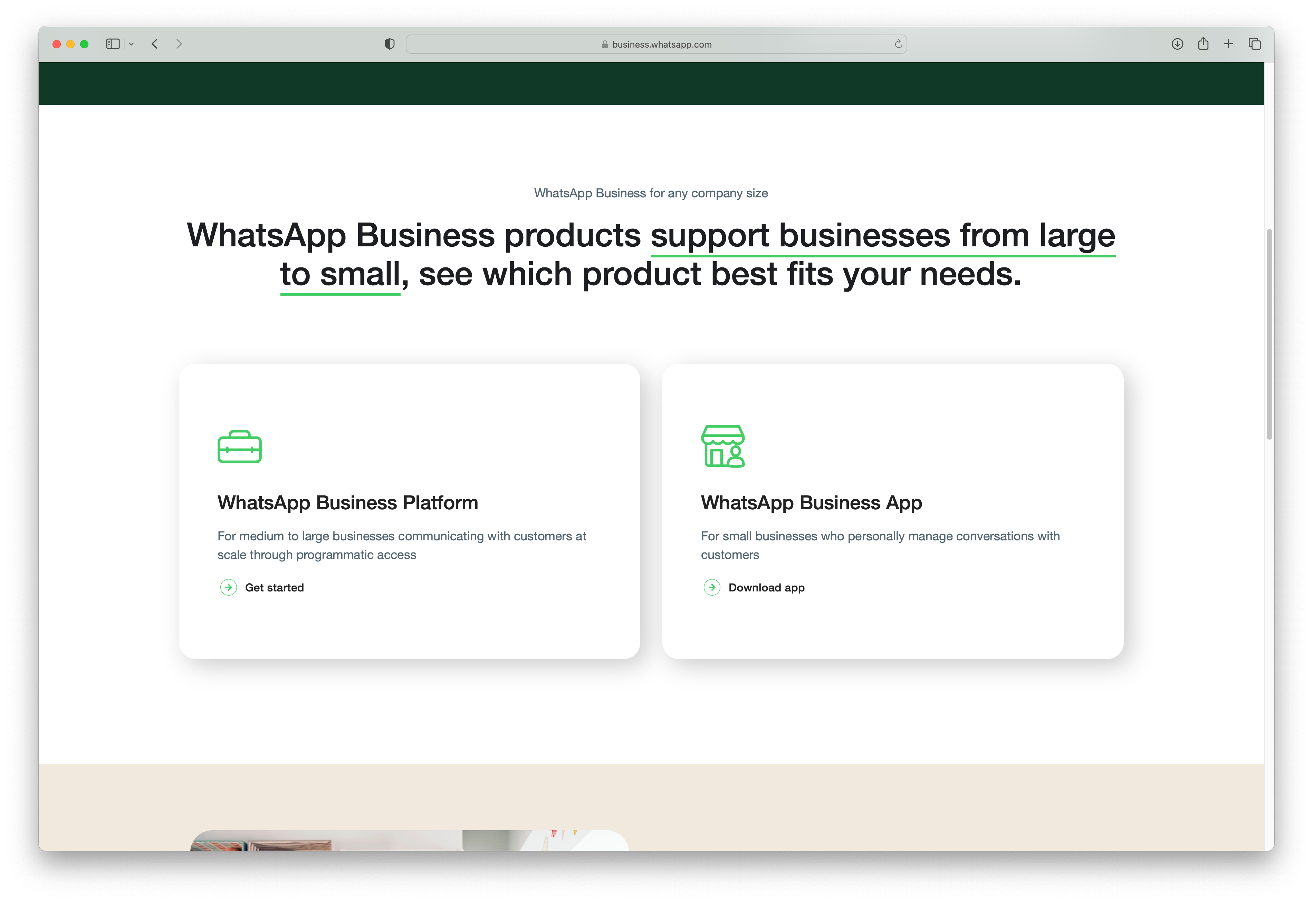Click the arrow icon beside Get started

click(x=229, y=587)
